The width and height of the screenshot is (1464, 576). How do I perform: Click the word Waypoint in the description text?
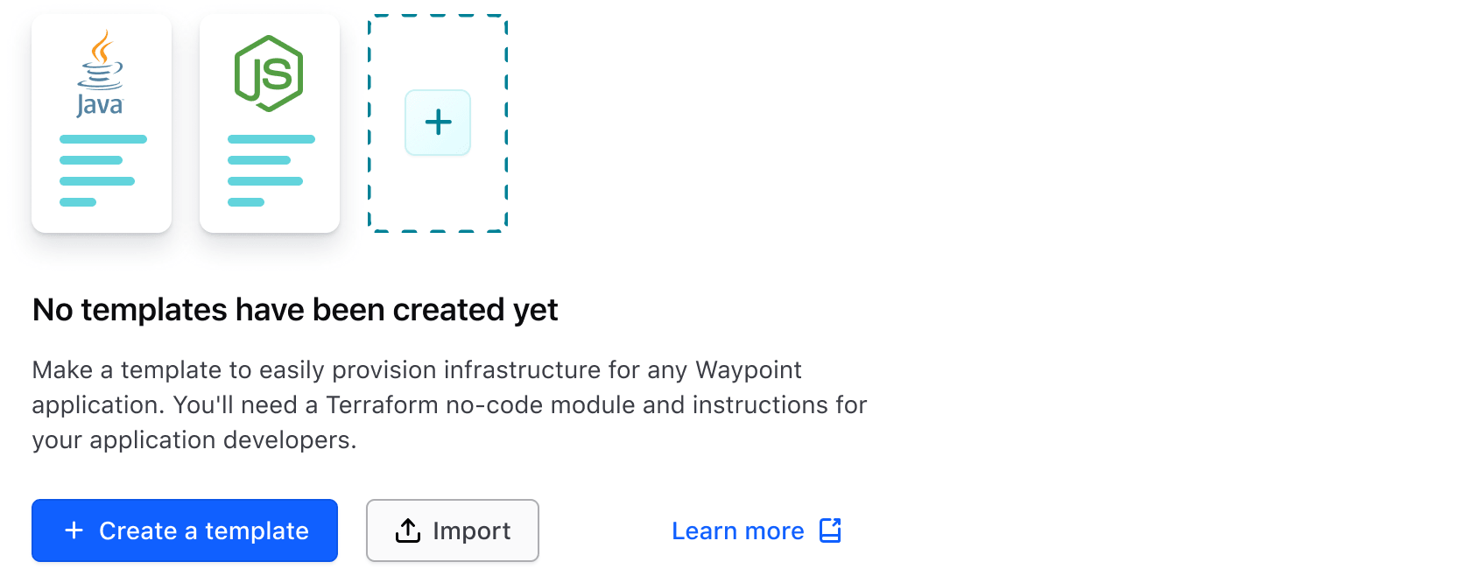(x=749, y=369)
